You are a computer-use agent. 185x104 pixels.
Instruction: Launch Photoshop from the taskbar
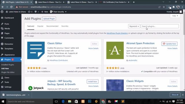click(90, 101)
